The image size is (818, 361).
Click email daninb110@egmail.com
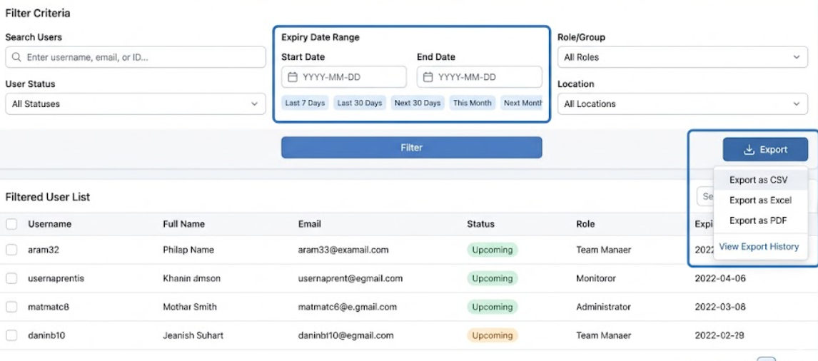tap(346, 335)
